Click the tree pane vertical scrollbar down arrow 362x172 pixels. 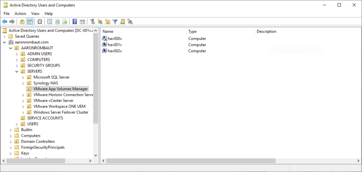pos(95,155)
